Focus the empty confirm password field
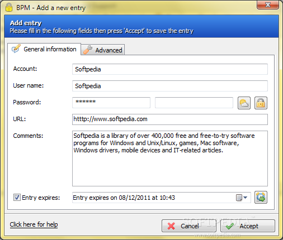The width and height of the screenshot is (283, 240). click(194, 103)
